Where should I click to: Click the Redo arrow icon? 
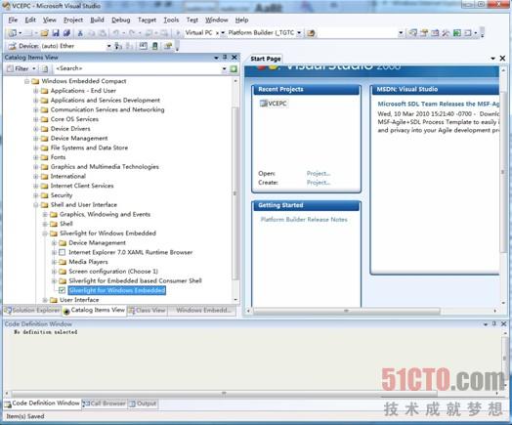pos(132,33)
